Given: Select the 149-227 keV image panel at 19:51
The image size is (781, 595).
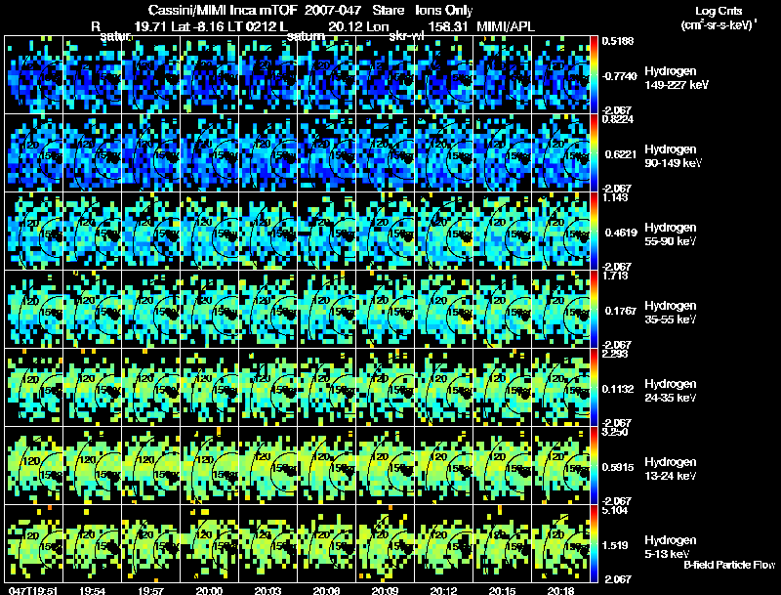Looking at the screenshot, I should point(33,75).
